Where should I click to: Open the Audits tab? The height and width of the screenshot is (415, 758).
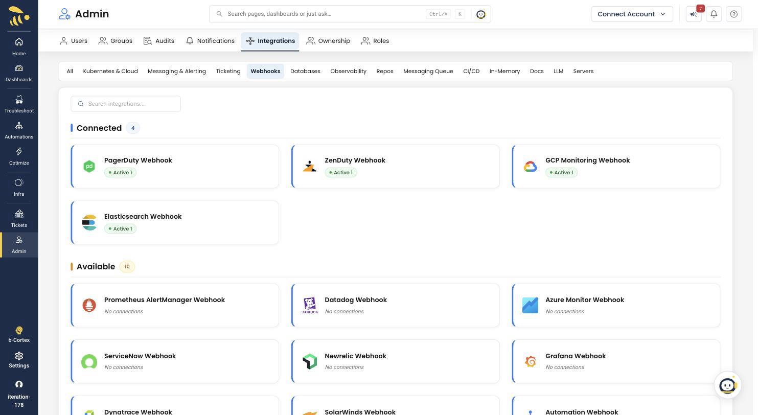159,41
